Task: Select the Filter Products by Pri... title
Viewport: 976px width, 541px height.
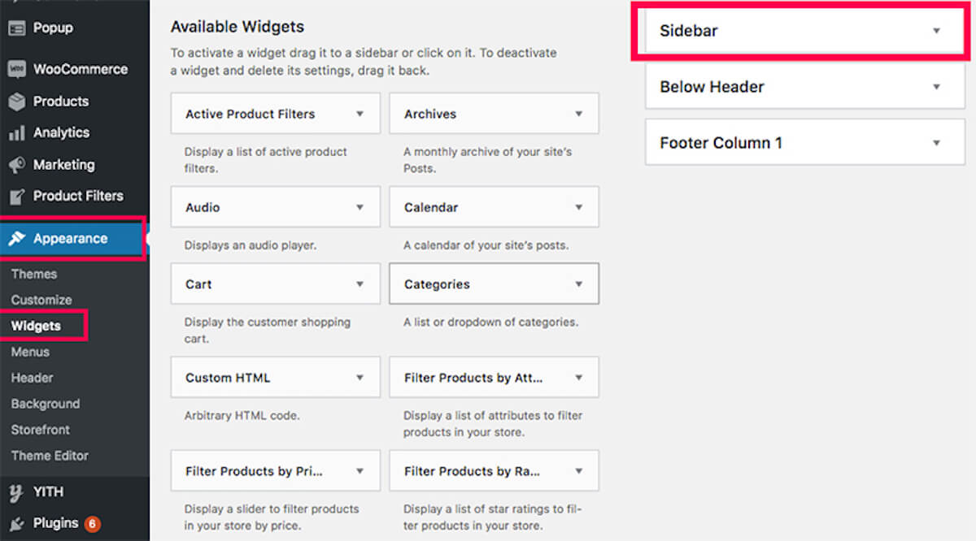Action: (255, 471)
